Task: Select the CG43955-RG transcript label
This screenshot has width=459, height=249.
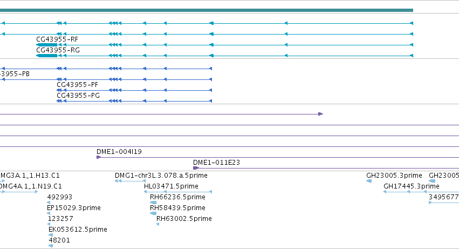Action: [58, 50]
